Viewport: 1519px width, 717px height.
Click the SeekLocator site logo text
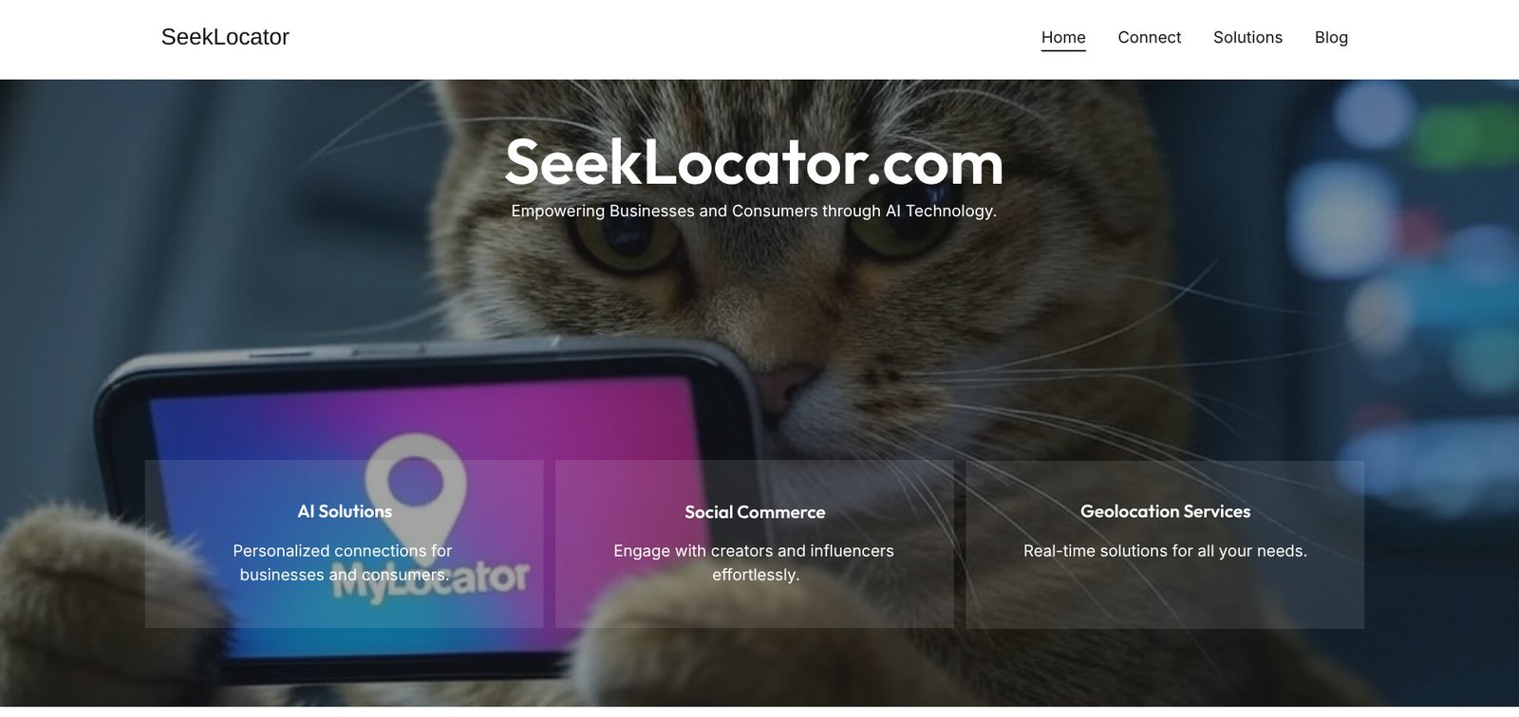tap(225, 37)
